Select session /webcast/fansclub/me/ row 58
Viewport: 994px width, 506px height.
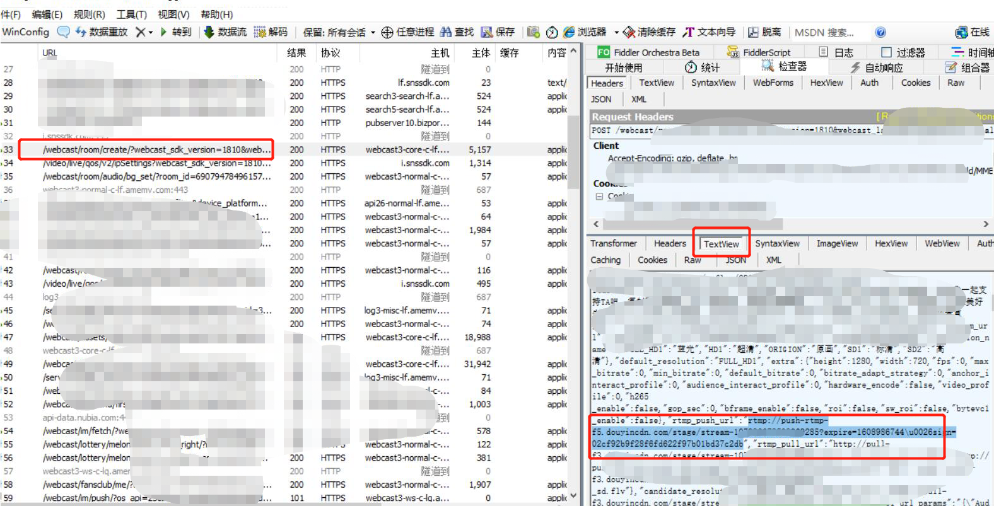click(x=284, y=485)
